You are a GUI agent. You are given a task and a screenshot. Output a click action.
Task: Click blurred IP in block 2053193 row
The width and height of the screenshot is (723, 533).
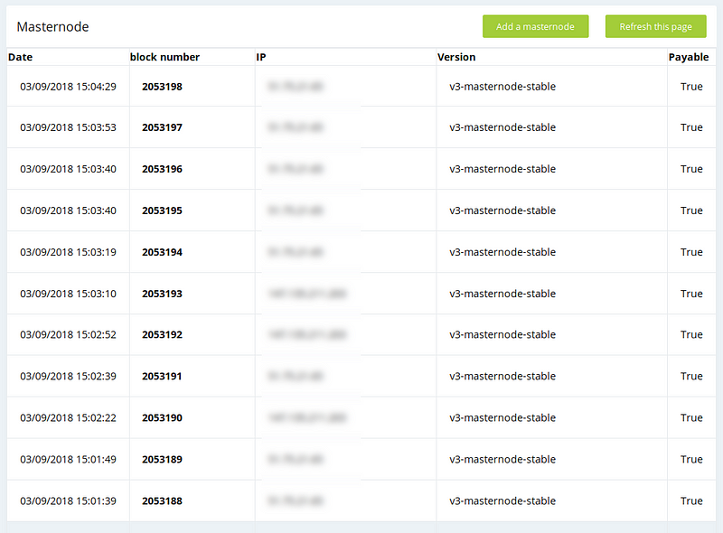click(x=306, y=294)
